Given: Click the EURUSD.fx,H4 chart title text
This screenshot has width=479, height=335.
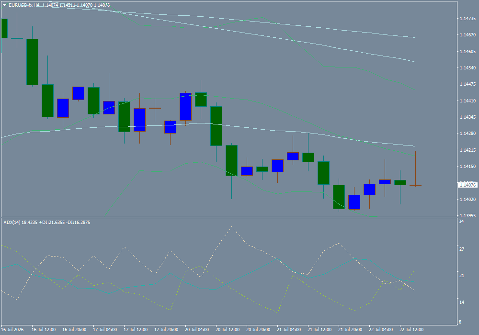Looking at the screenshot, I should point(24,5).
